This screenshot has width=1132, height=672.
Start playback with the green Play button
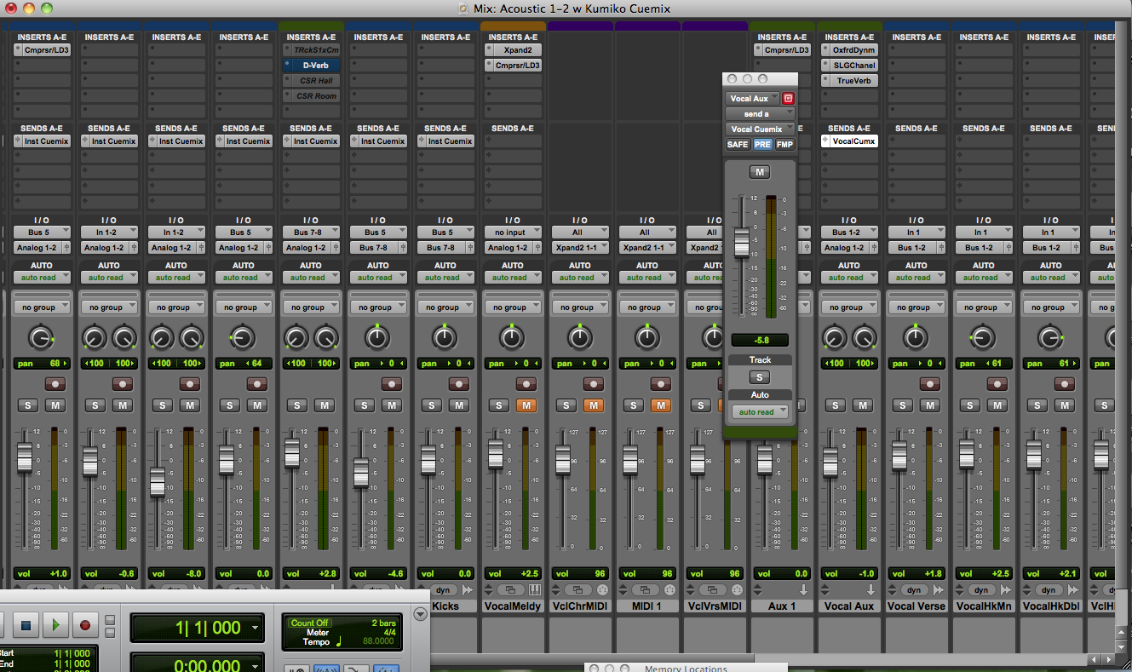(55, 626)
